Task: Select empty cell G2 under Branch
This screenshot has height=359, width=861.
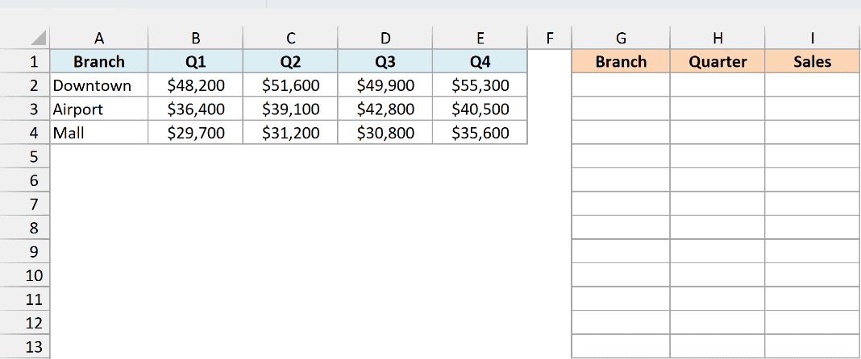Action: coord(621,85)
